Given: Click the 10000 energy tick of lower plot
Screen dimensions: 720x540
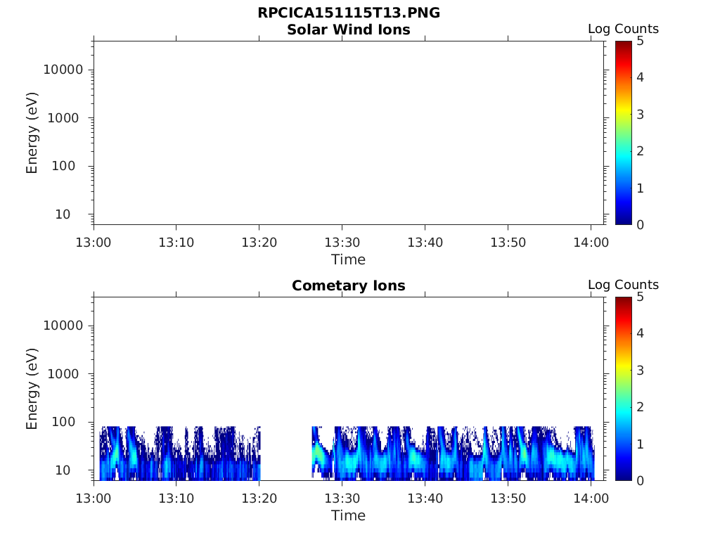Looking at the screenshot, I should [63, 326].
